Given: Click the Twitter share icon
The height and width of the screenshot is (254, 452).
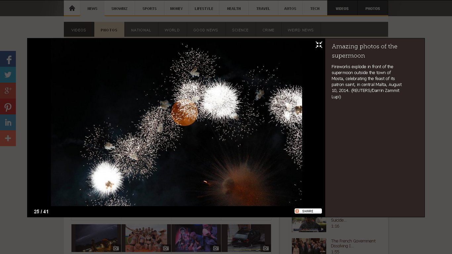Looking at the screenshot, I should [8, 75].
